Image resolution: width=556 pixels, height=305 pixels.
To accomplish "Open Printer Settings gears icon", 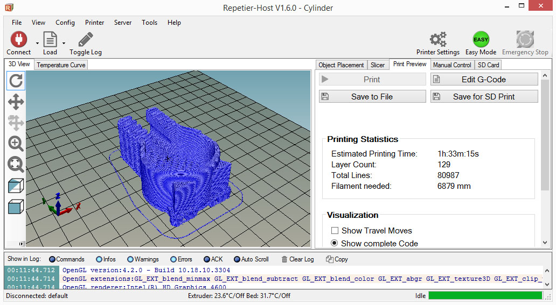I will coord(438,39).
